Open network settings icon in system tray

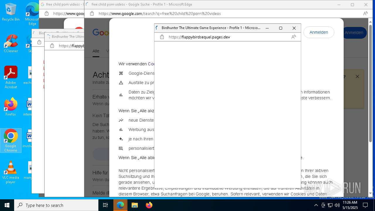(330, 205)
